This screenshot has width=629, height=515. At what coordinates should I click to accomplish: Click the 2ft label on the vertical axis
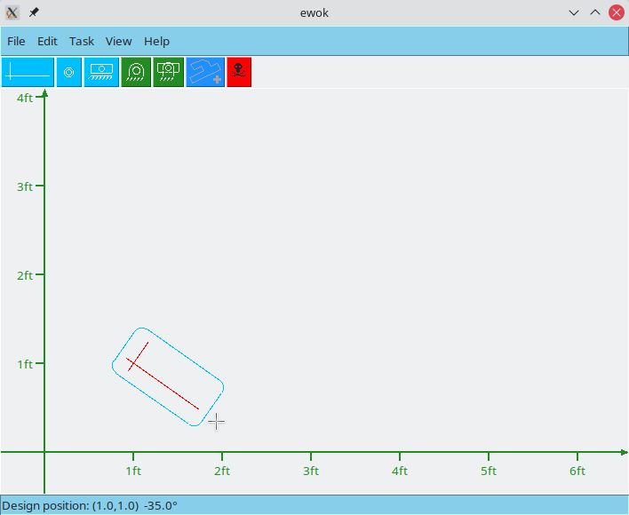tap(25, 276)
